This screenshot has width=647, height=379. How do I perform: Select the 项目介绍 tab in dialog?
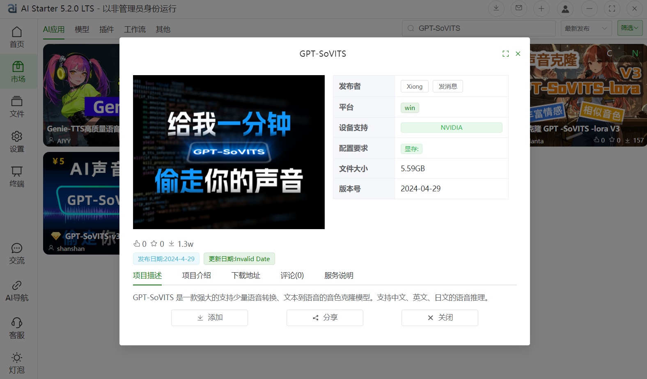pos(197,276)
